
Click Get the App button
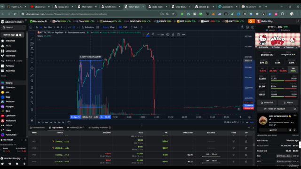click(13, 35)
